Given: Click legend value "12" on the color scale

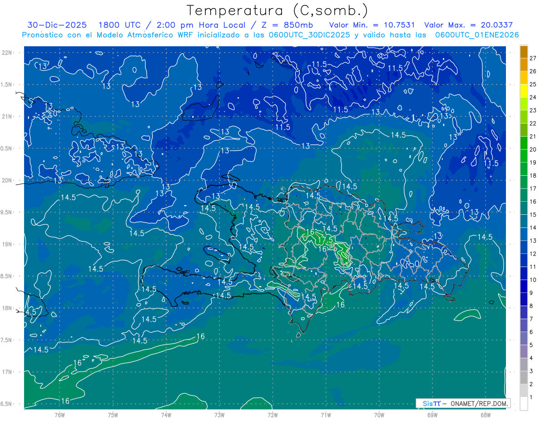Looking at the screenshot, I should pyautogui.click(x=533, y=254).
